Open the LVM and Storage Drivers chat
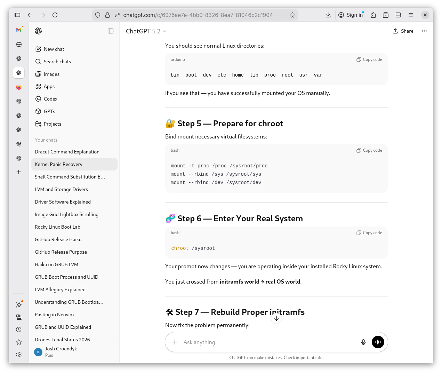The width and height of the screenshot is (442, 373). [61, 189]
